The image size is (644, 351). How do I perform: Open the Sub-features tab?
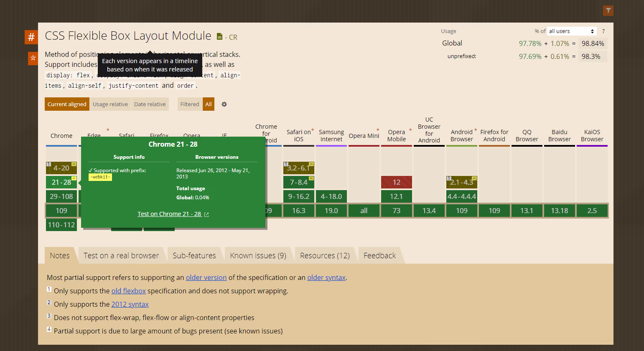tap(194, 255)
